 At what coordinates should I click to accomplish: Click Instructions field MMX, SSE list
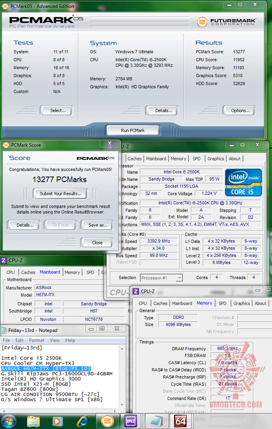[x=200, y=224]
